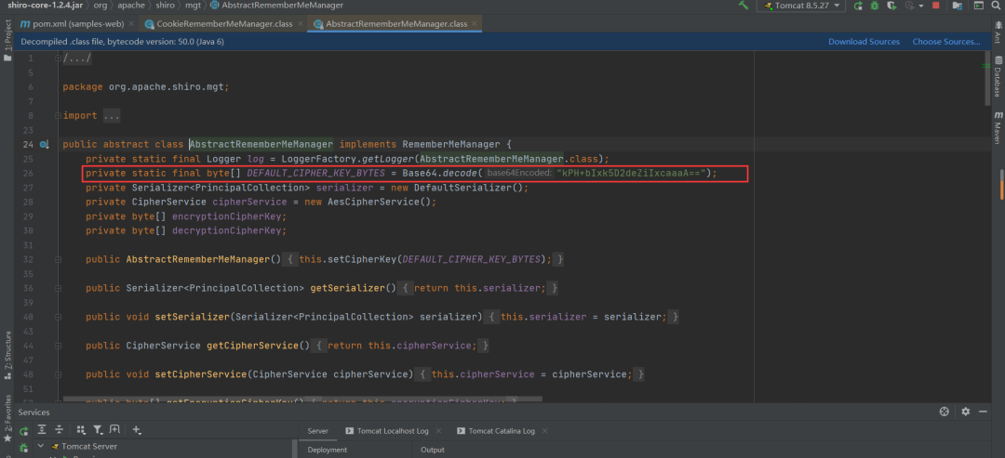Expand the getCipherService fold on line 44

59,347
